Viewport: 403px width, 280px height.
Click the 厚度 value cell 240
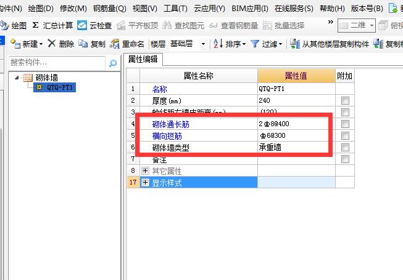pos(296,100)
